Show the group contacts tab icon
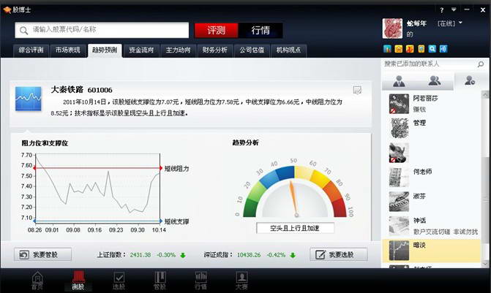Screen dimensions: 491x293 coord(435,80)
